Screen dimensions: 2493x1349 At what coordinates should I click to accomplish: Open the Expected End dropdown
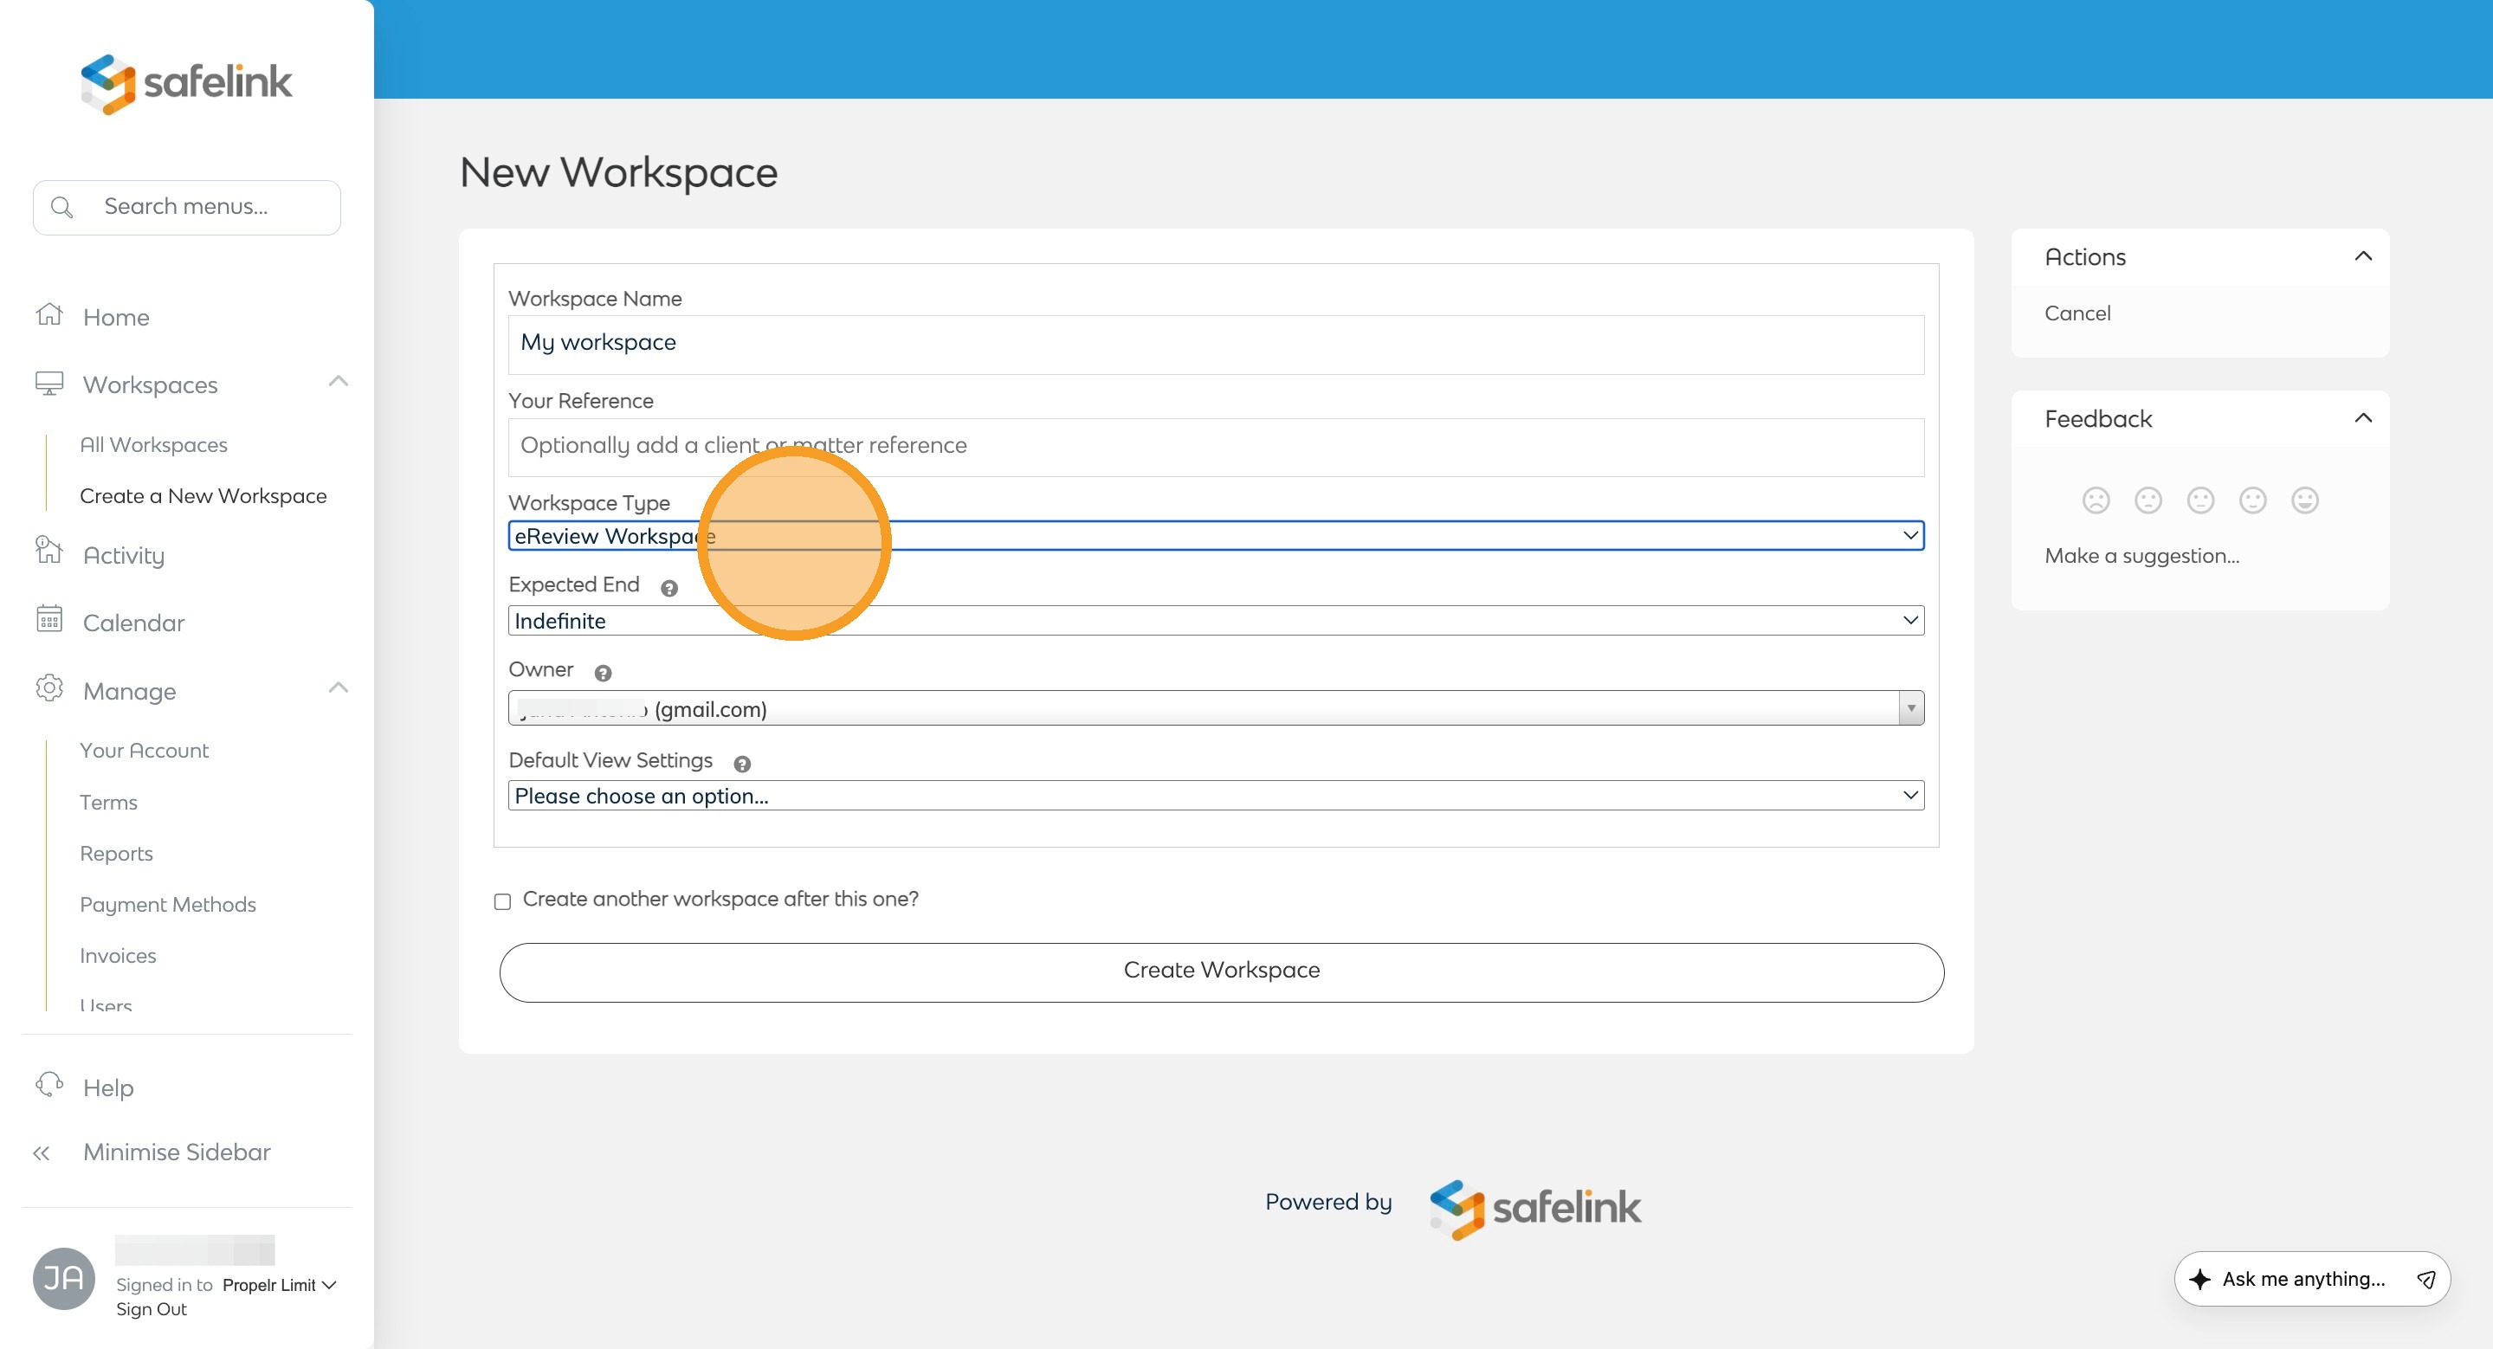1216,620
